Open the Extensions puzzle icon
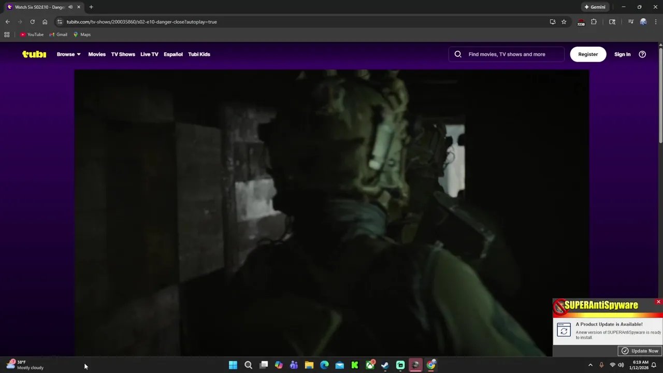Screen dimensions: 663x373 [x=594, y=22]
